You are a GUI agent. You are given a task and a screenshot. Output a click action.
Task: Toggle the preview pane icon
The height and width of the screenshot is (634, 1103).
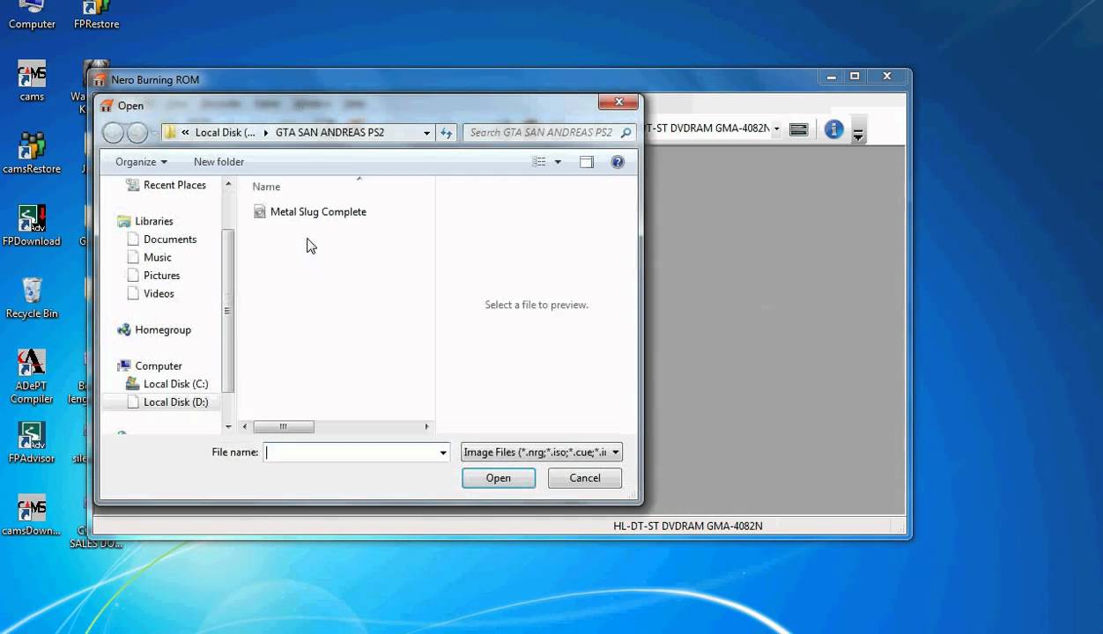(587, 162)
